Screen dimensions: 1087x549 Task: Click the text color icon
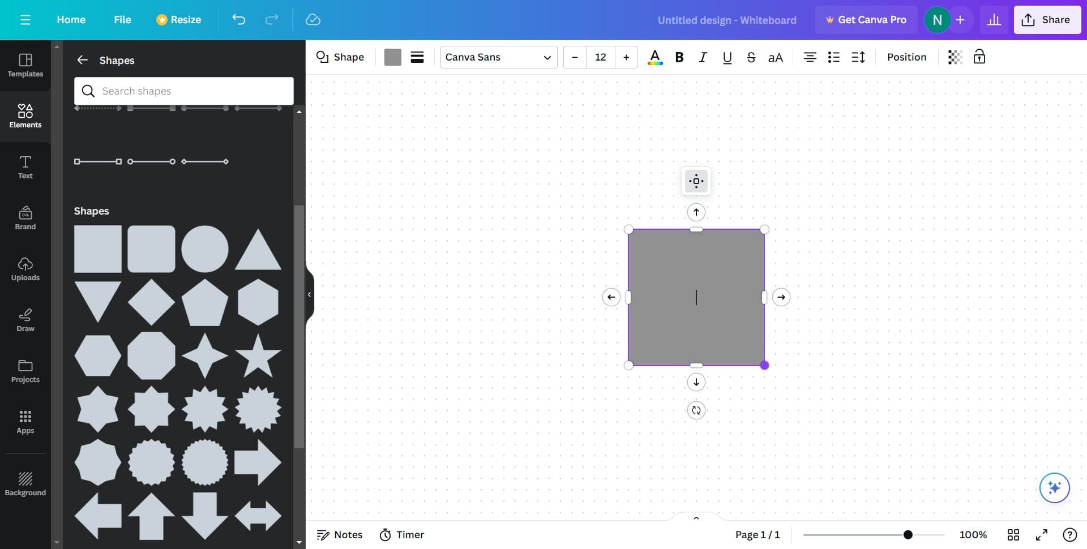click(x=654, y=57)
